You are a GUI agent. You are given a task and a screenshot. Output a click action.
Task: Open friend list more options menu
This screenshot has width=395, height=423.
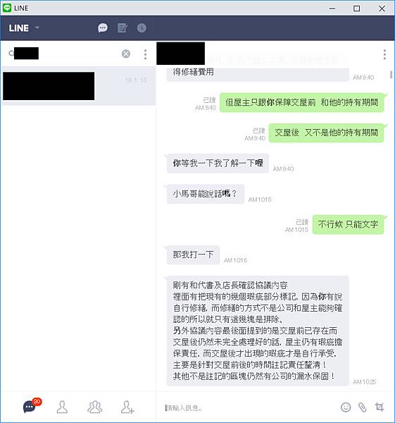pyautogui.click(x=146, y=54)
